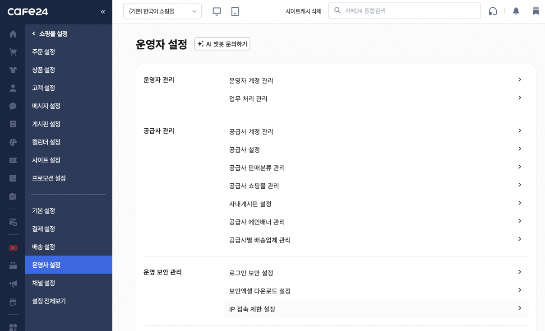The image size is (545, 331).
Task: Click the home icon in left rail
Action: click(x=13, y=34)
